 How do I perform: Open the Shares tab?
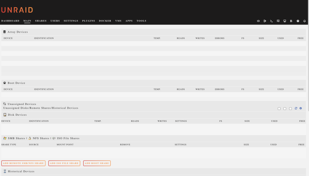point(41,21)
